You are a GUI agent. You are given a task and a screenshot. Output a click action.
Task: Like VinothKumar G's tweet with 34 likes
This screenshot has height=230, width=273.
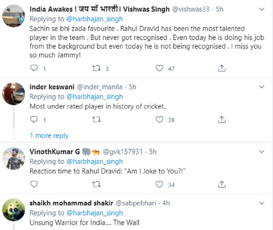tap(159, 184)
